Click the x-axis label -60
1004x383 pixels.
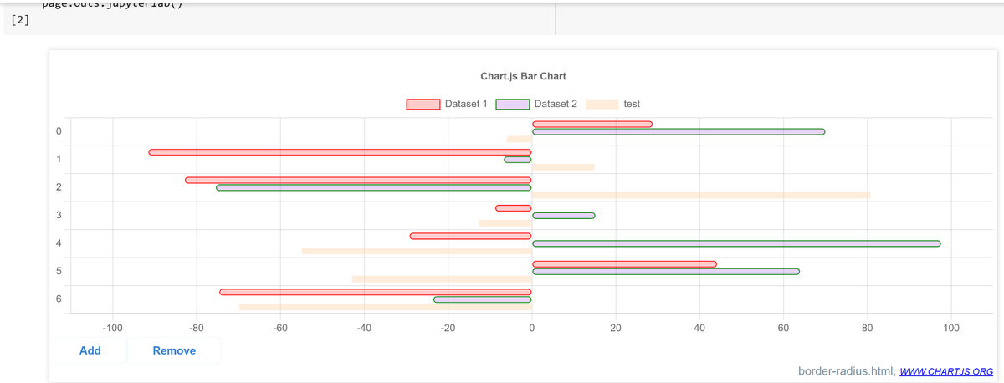coord(280,328)
